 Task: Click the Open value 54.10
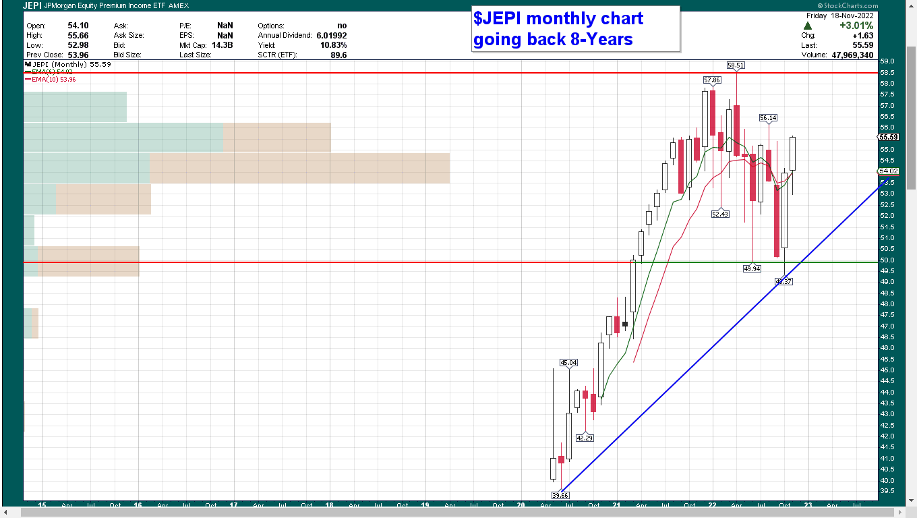(x=78, y=25)
